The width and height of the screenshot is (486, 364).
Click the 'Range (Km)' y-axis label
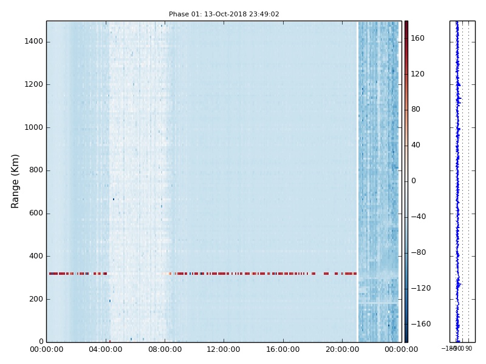[x=15, y=181]
